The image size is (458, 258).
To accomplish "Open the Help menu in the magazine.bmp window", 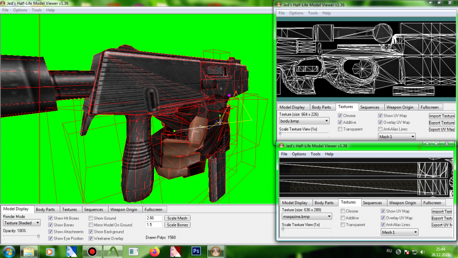I will pos(329,154).
